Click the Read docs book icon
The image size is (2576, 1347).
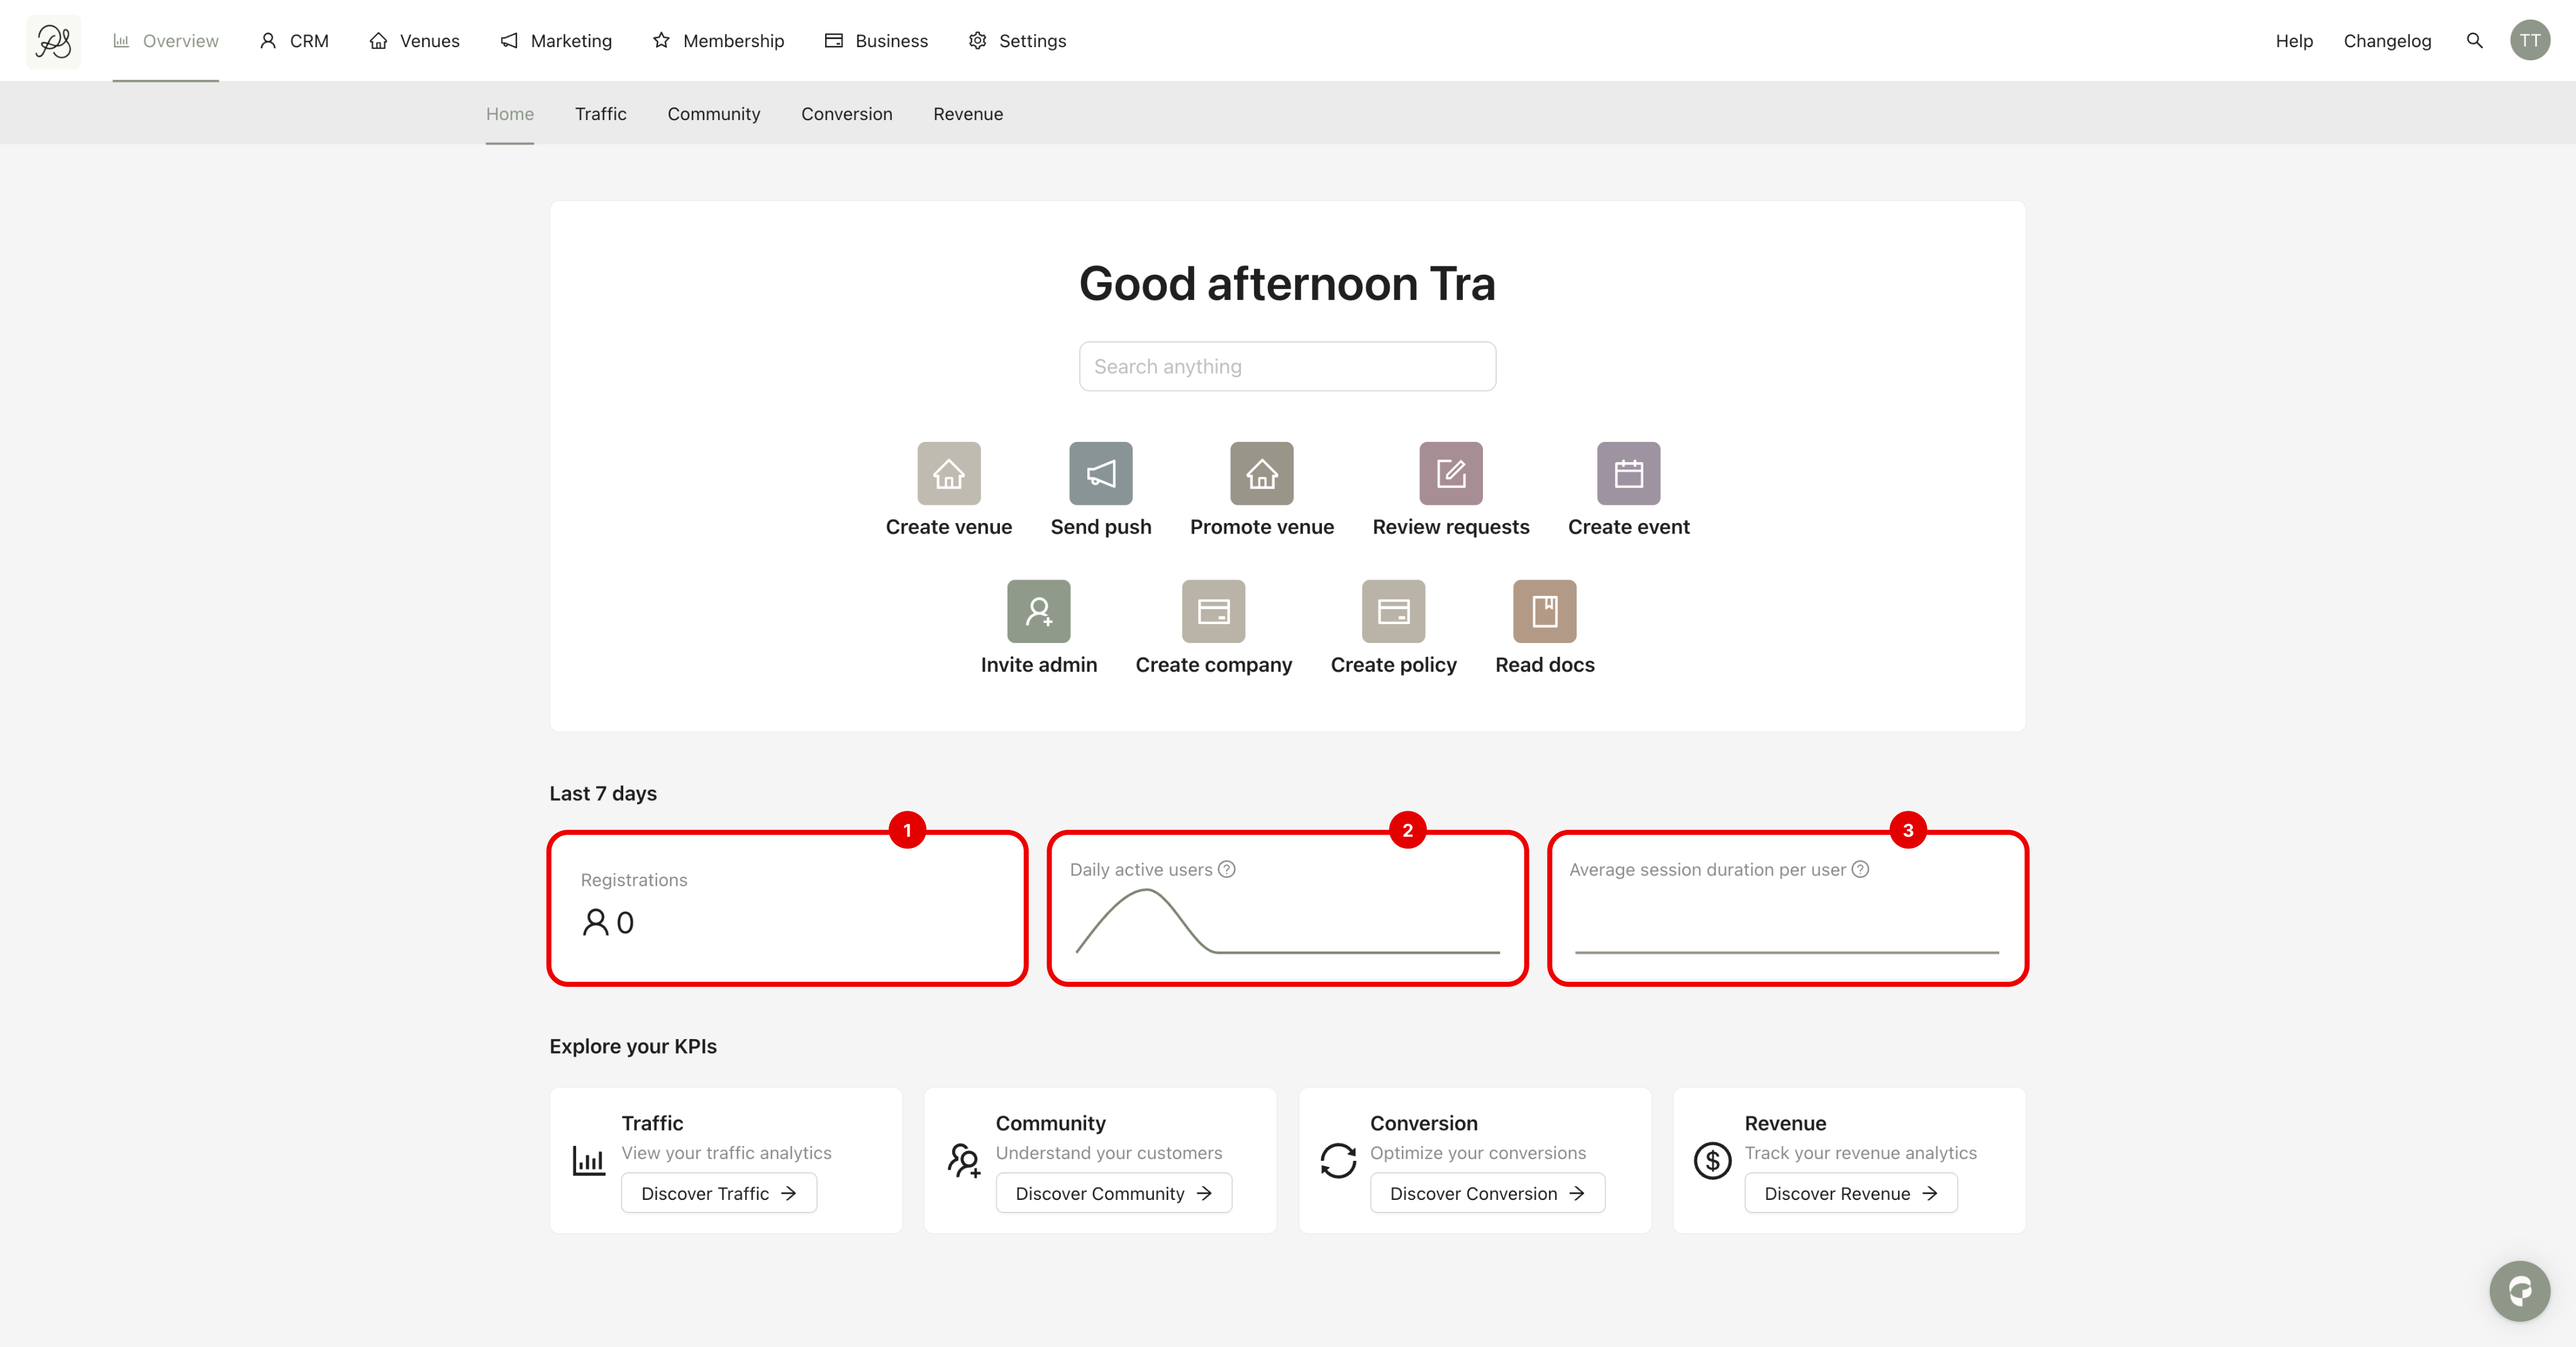(1544, 612)
